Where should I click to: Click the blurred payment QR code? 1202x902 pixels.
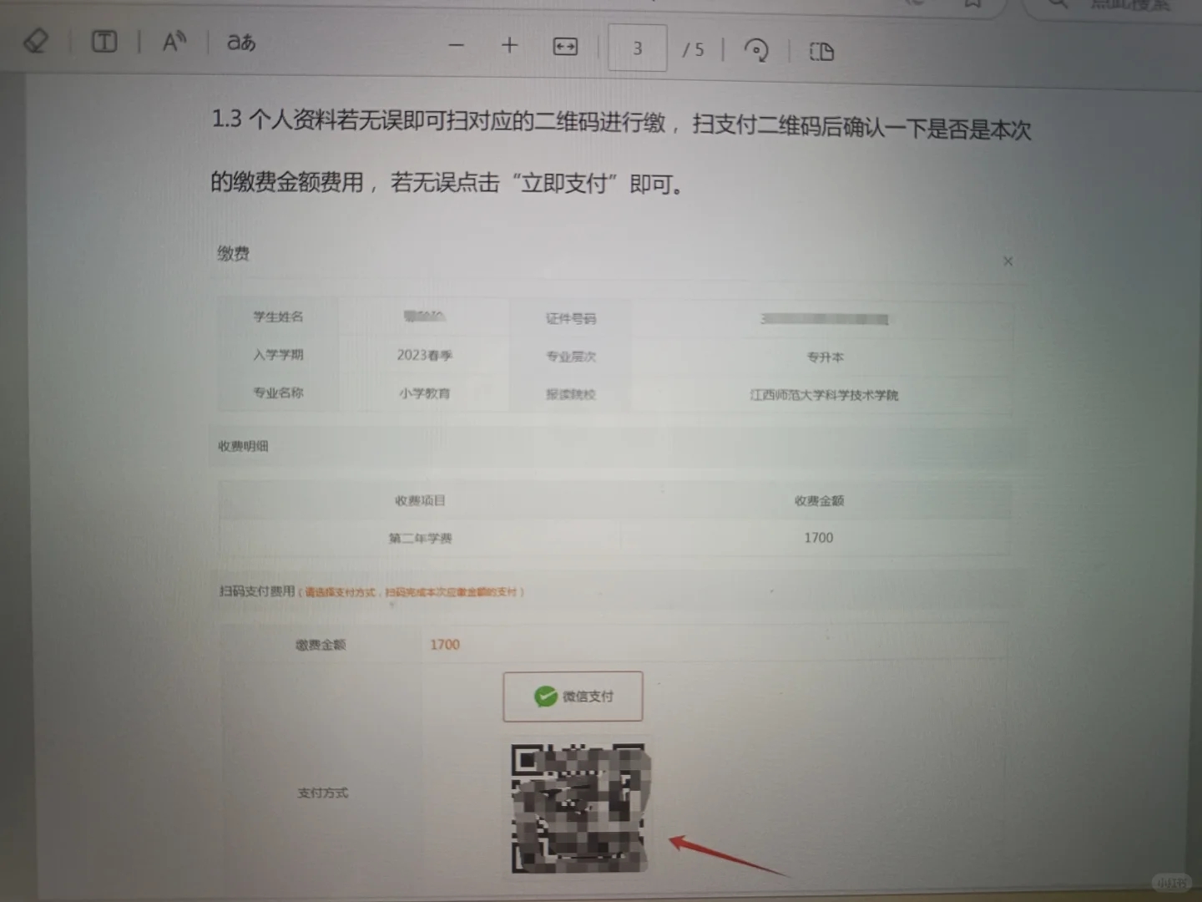coord(580,808)
